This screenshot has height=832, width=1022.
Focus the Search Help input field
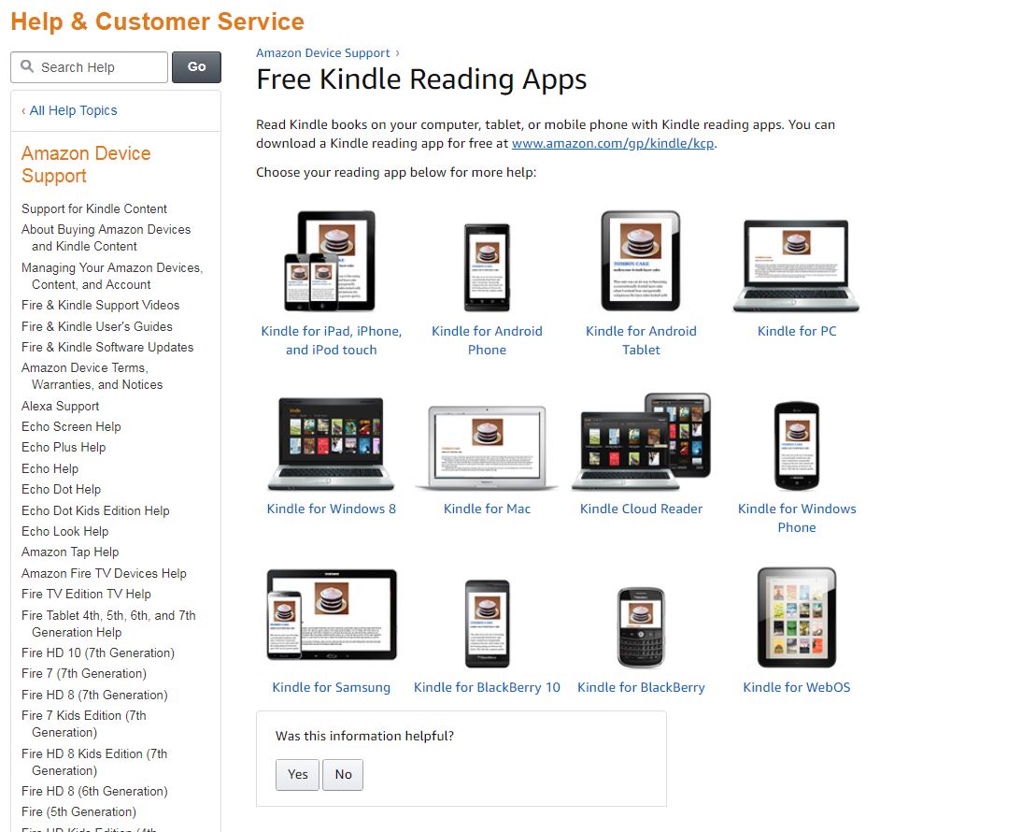(90, 67)
